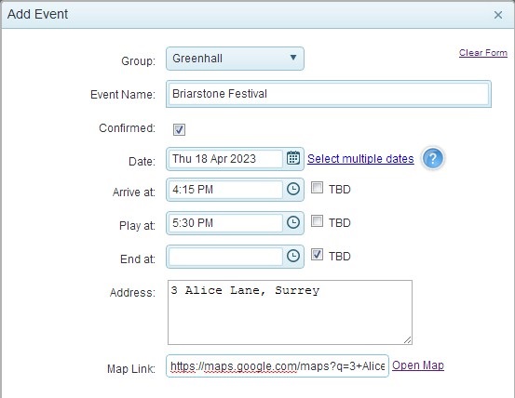Viewport: 515px width, 398px height.
Task: Click Select multiple dates link
Action: pos(360,159)
